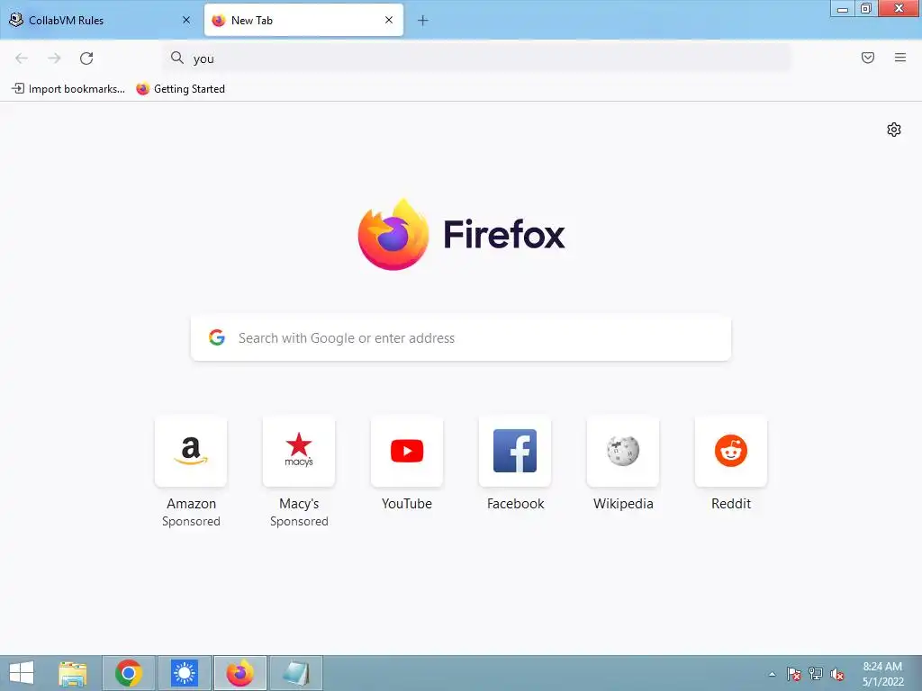Image resolution: width=922 pixels, height=691 pixels.
Task: Open the Amazon sponsored shortcut tile
Action: coord(191,452)
